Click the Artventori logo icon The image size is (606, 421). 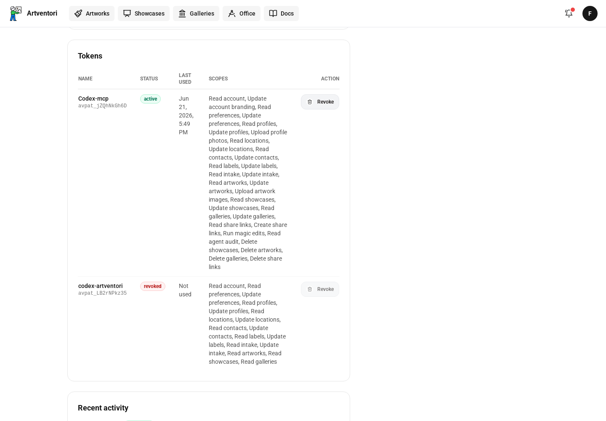coord(16,13)
